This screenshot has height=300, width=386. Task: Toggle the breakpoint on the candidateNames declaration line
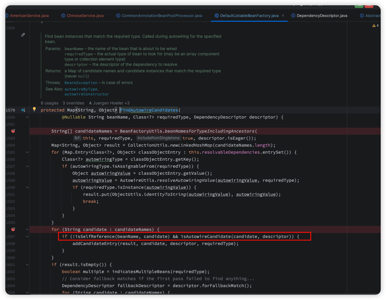pyautogui.click(x=13, y=131)
